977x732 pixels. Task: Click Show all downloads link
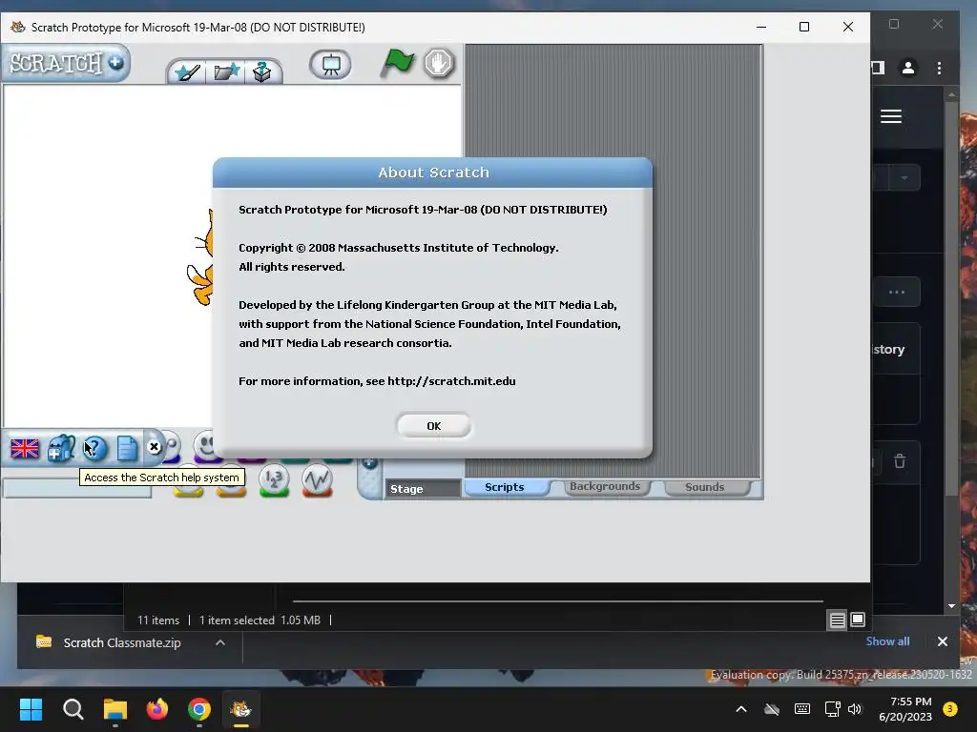(887, 641)
